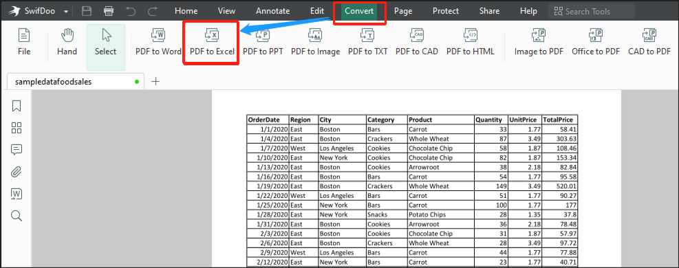Choose Image to PDF conversion
The width and height of the screenshot is (679, 268).
pos(539,42)
